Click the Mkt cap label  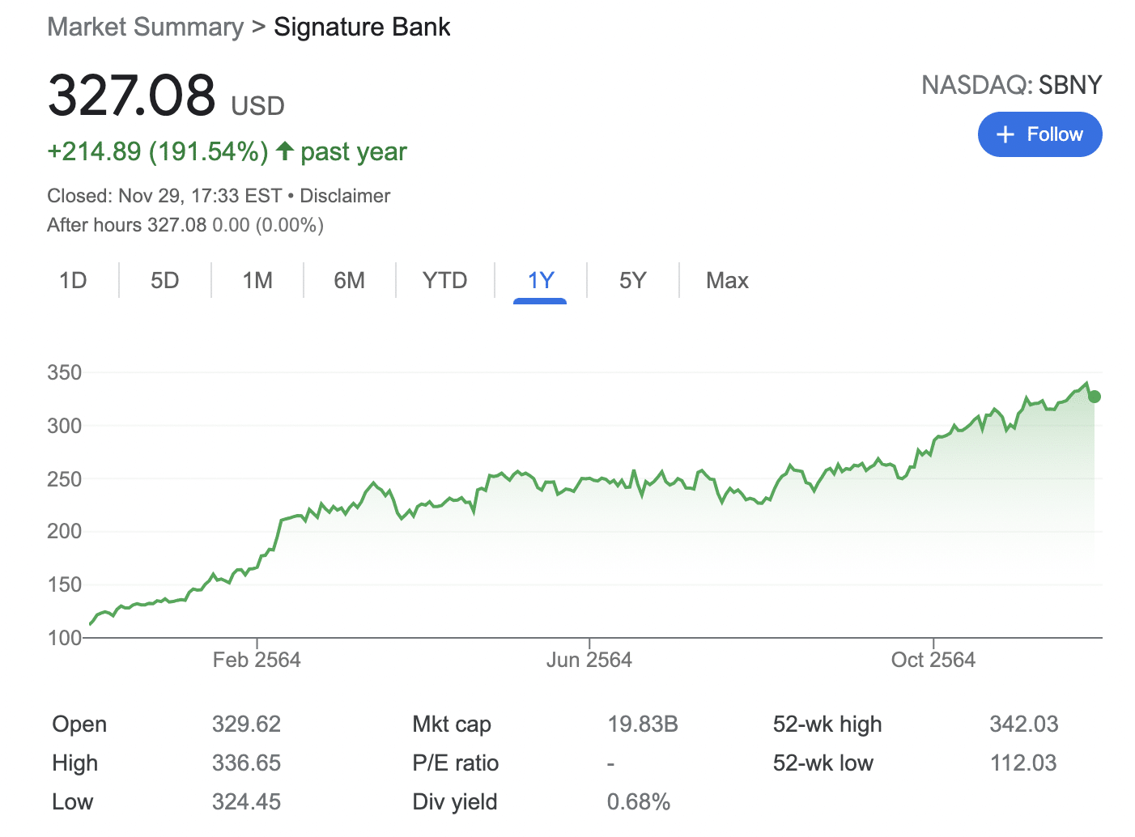pyautogui.click(x=452, y=724)
